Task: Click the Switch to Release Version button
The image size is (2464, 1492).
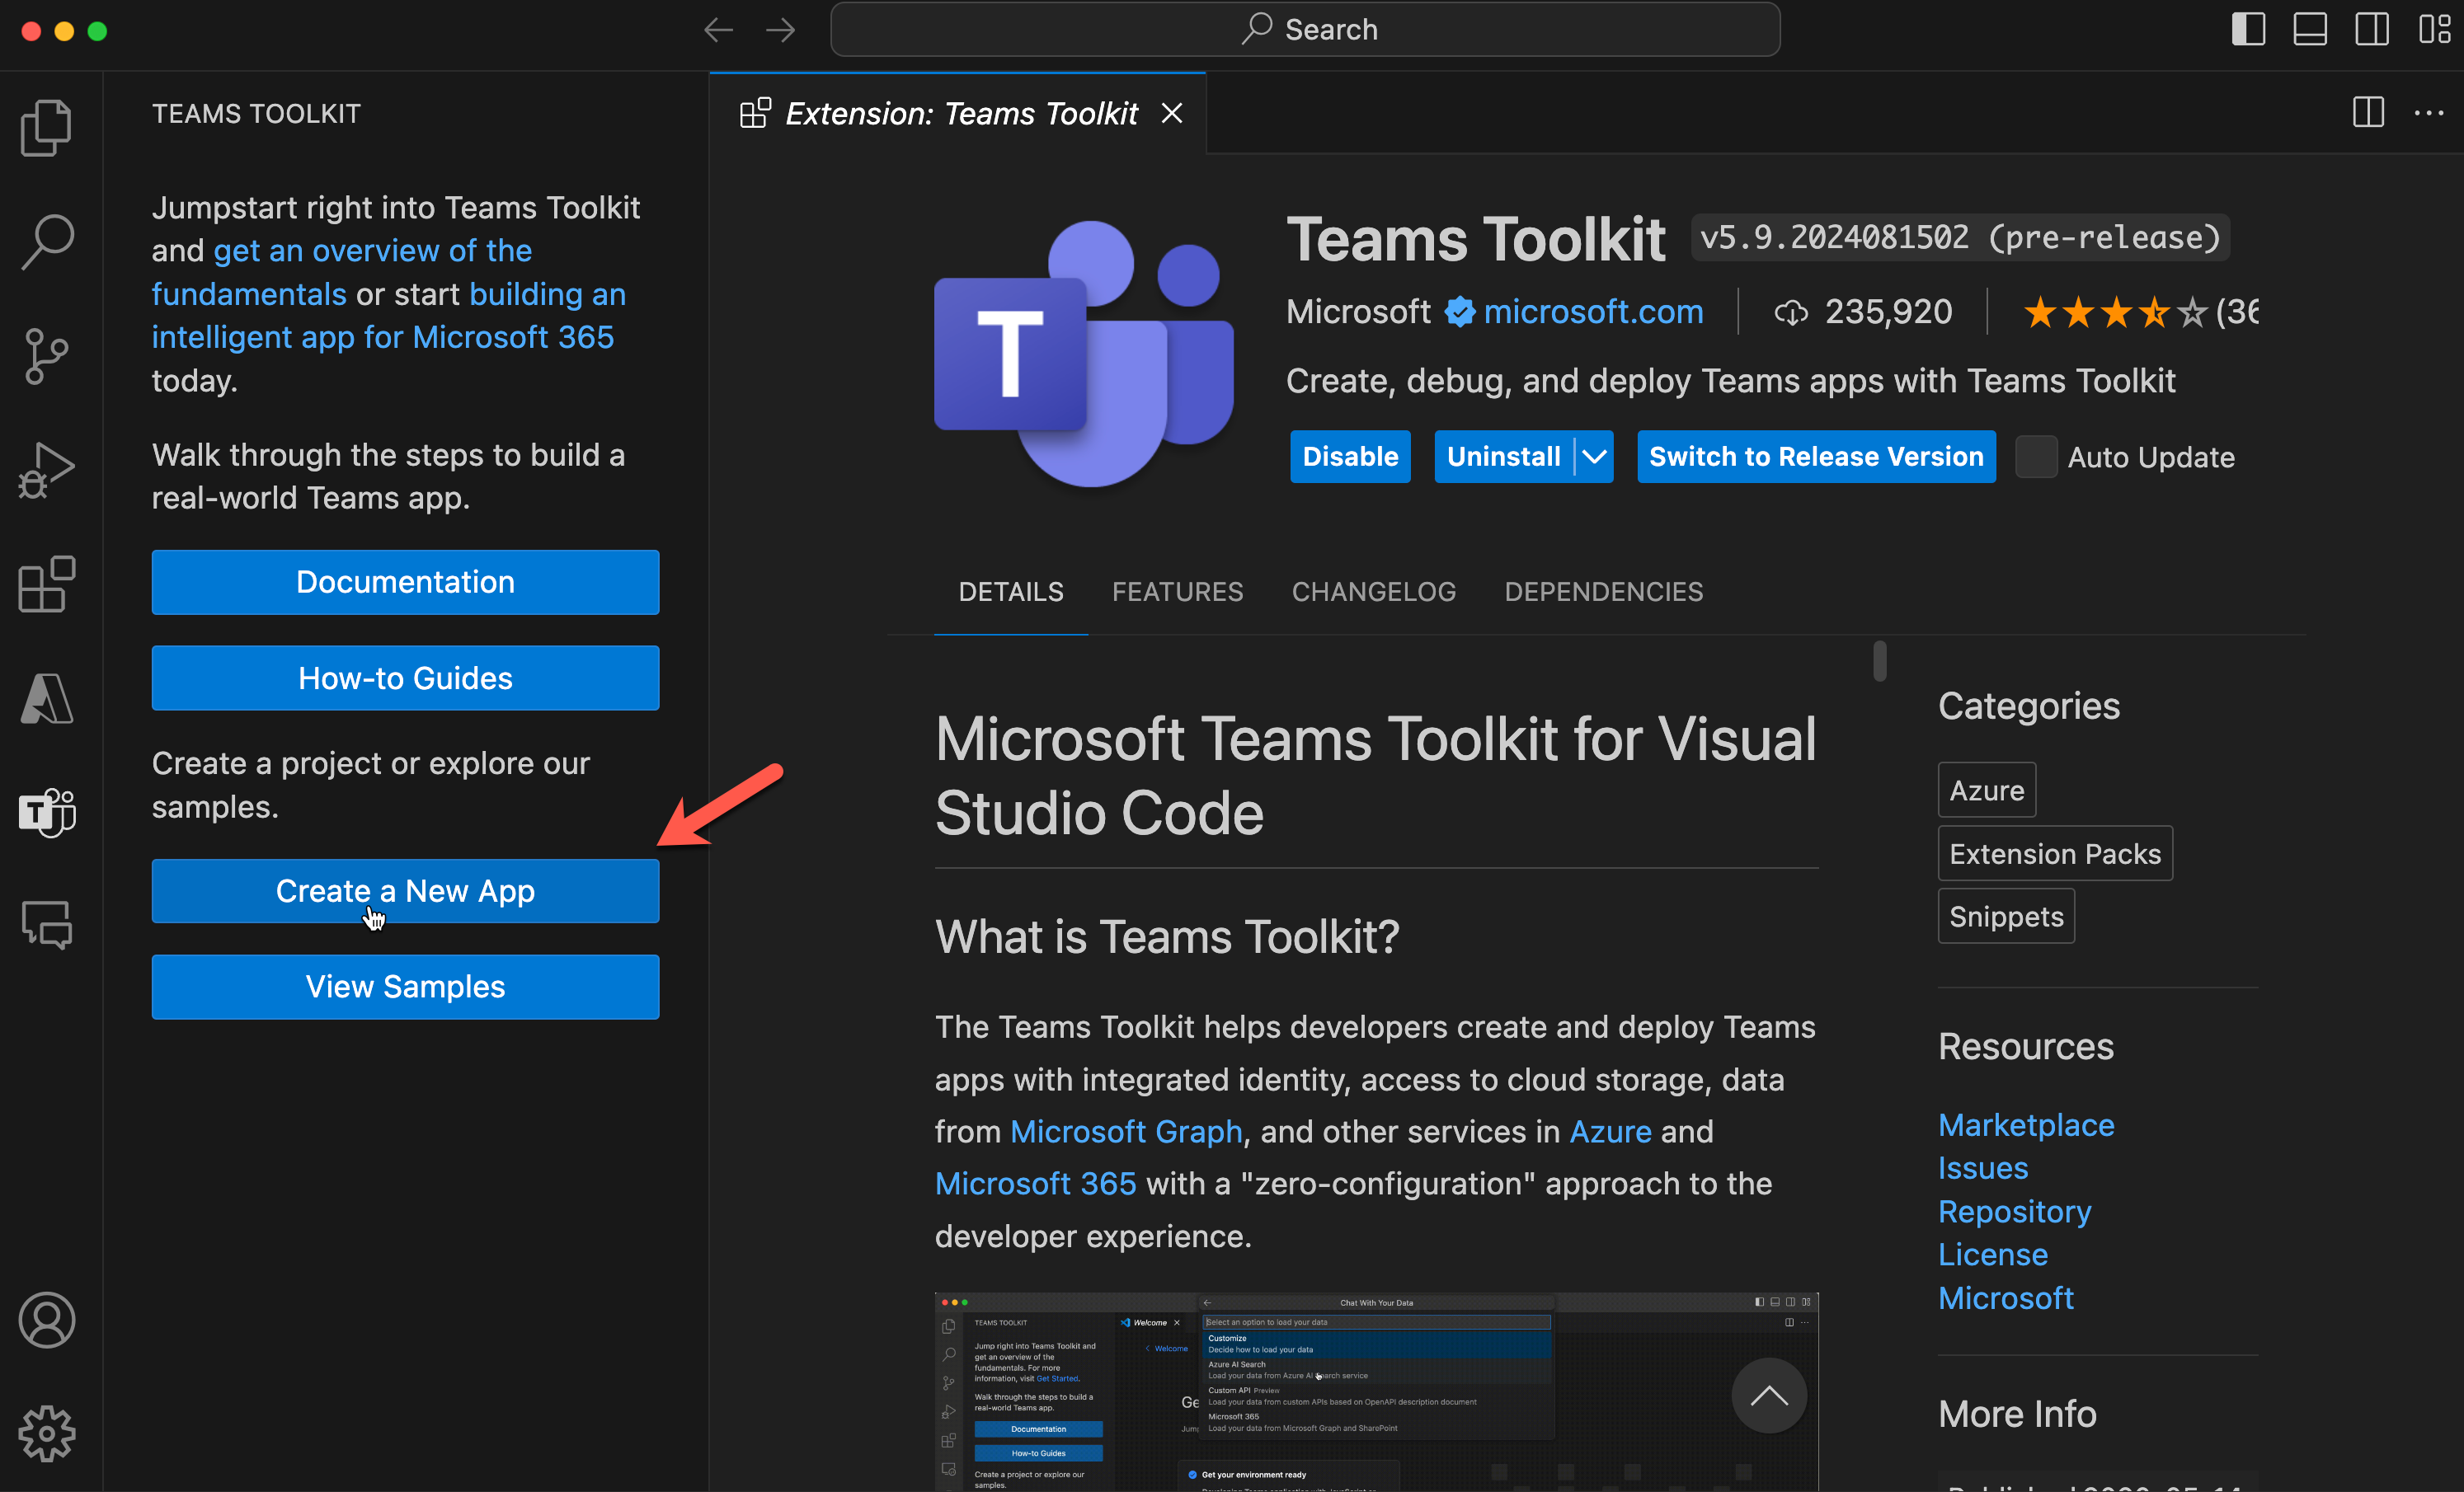Action: pyautogui.click(x=1814, y=456)
